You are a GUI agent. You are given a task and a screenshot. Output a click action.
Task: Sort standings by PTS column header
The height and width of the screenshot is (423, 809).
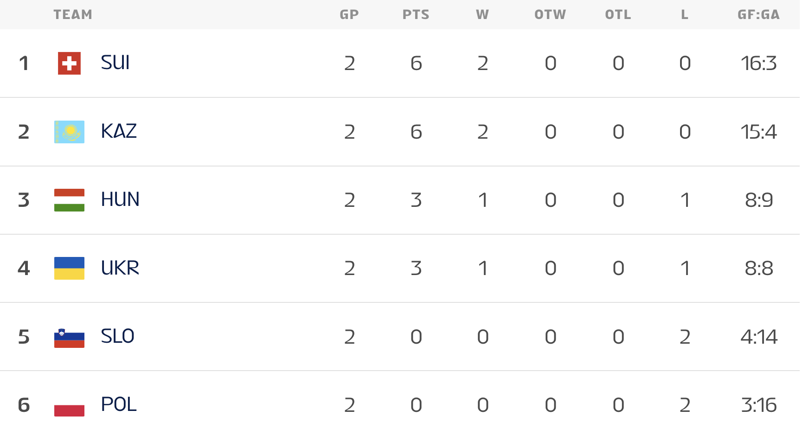416,15
